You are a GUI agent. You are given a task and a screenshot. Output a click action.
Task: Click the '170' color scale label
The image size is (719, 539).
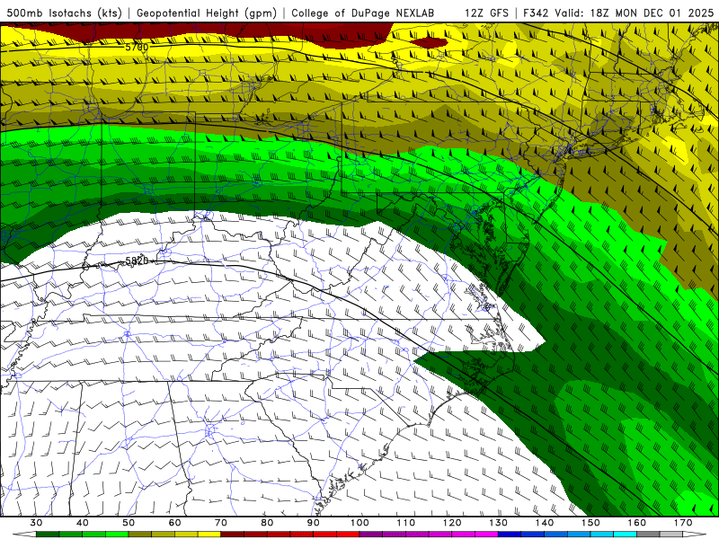[683, 523]
